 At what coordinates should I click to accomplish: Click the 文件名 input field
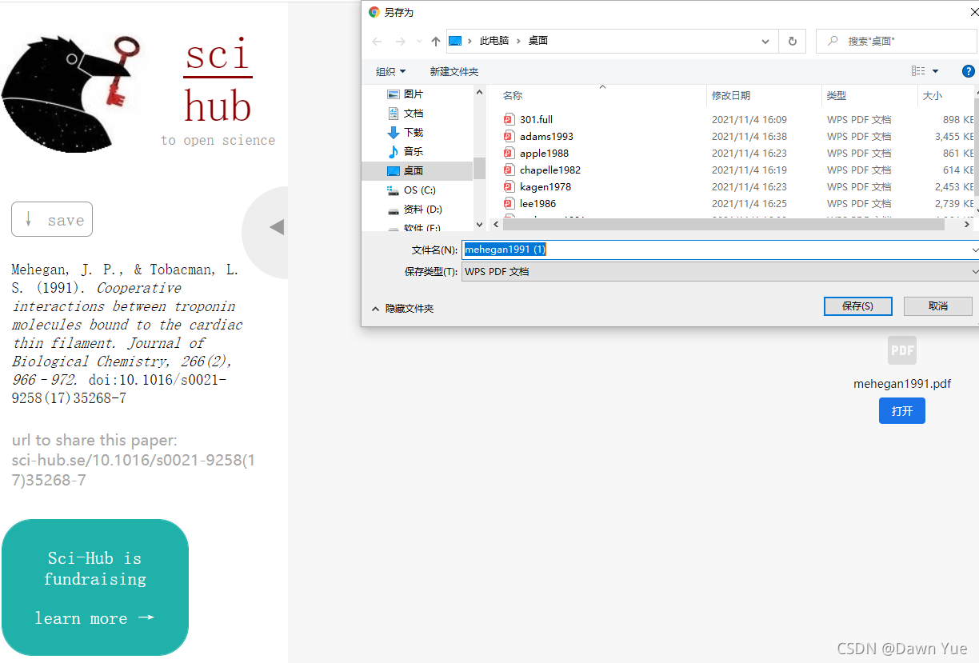coord(719,250)
